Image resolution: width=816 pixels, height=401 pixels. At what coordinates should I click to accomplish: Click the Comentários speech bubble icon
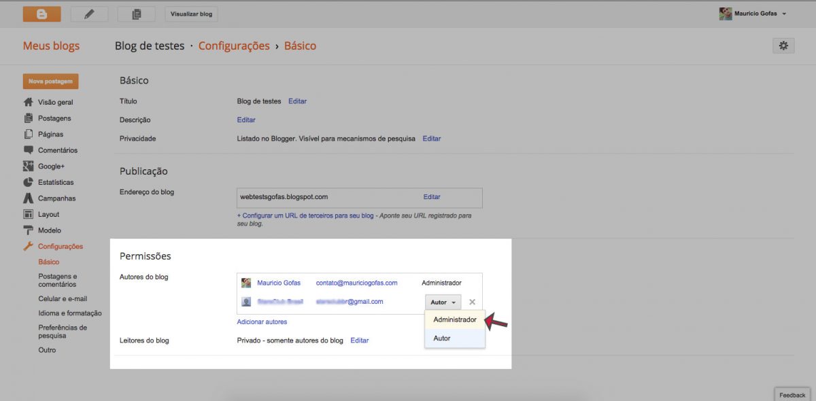[29, 150]
